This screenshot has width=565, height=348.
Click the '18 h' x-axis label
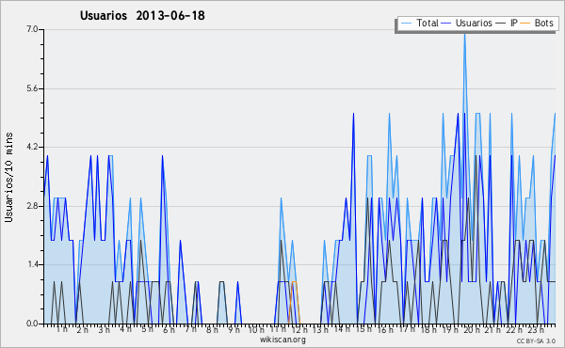pos(428,329)
